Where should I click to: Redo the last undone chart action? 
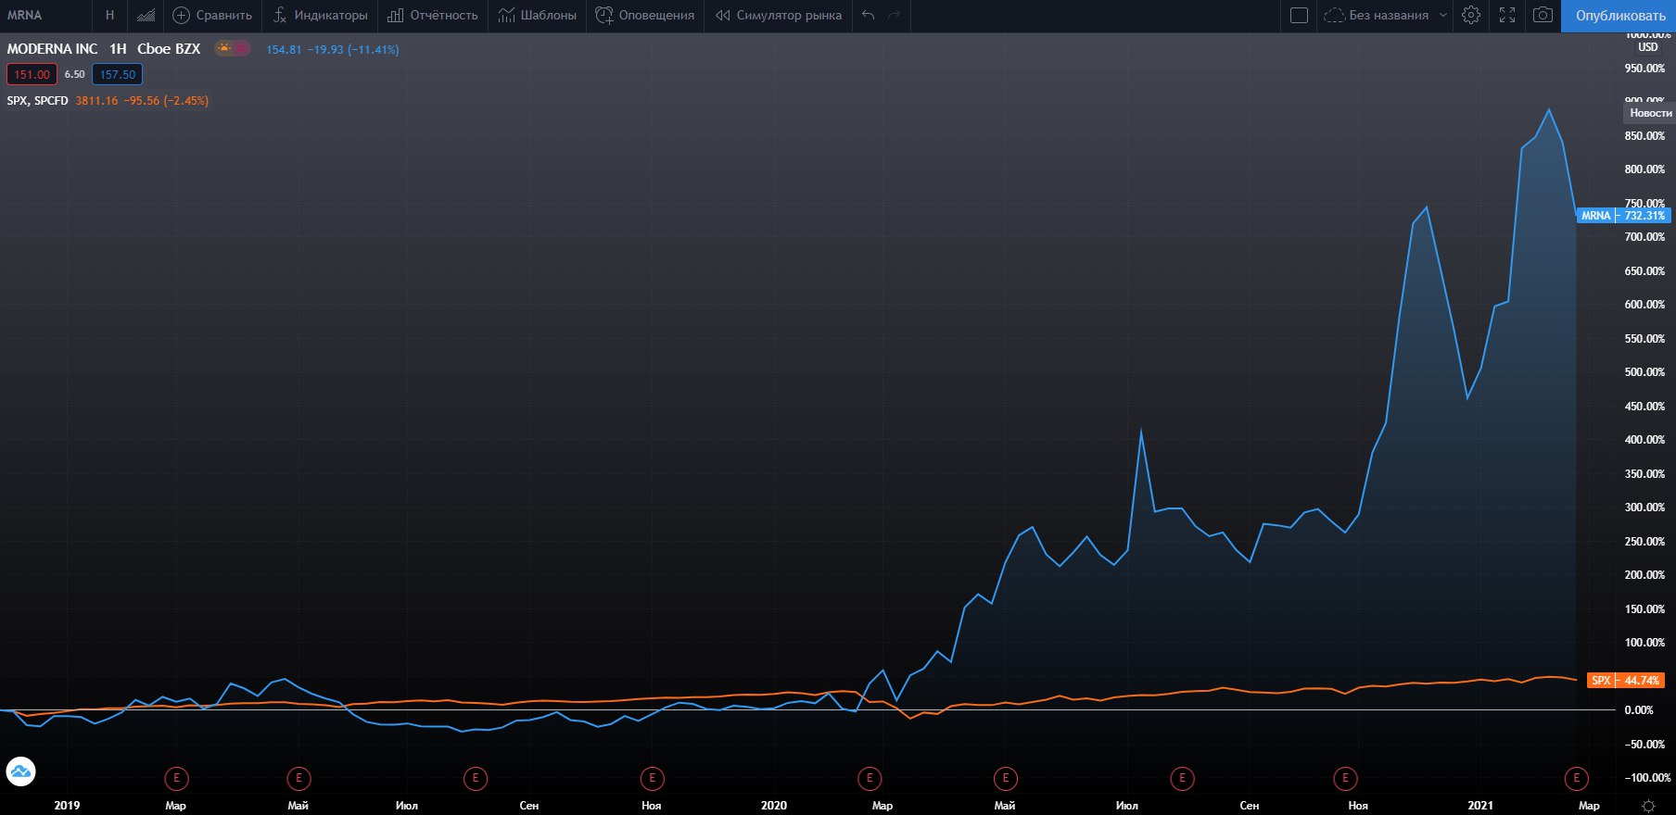pyautogui.click(x=894, y=16)
